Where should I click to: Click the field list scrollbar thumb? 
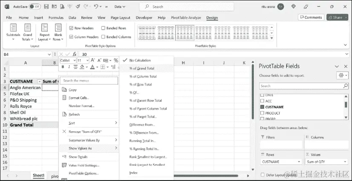click(x=346, y=104)
